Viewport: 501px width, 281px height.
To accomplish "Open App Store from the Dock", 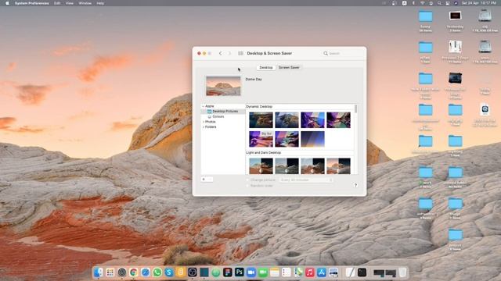I will [322, 272].
